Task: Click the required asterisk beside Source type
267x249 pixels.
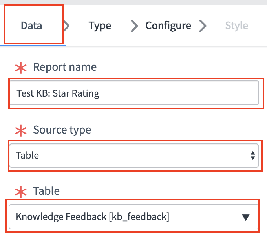Action: [x=20, y=130]
